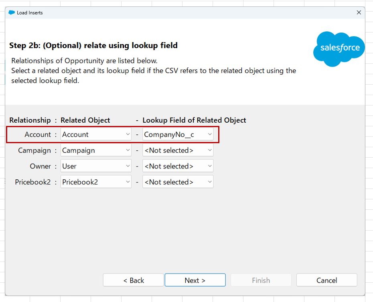Image resolution: width=373 pixels, height=302 pixels.
Task: Open the User related object dropdown
Action: [96, 166]
